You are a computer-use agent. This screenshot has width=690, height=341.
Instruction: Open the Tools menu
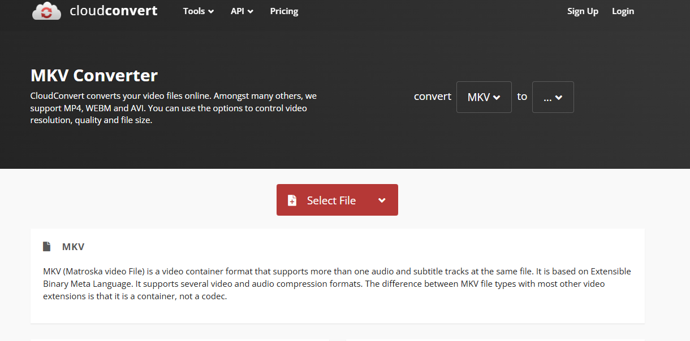coord(199,11)
